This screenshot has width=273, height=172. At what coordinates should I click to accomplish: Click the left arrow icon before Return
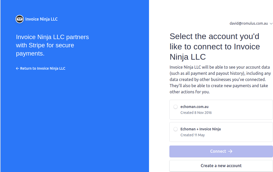(18, 69)
